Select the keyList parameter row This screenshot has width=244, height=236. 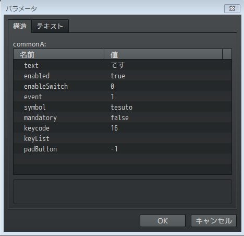click(x=123, y=138)
